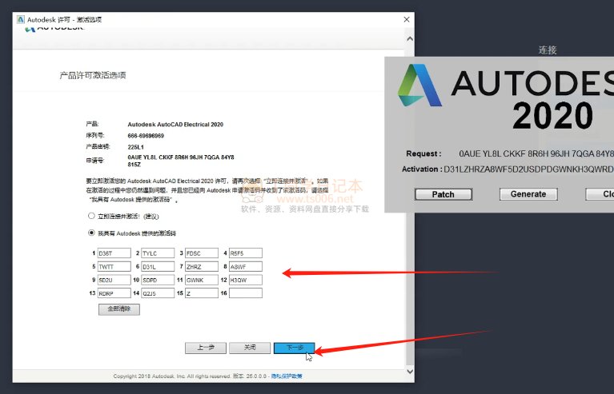Screen dimensions: 614x394
Task: Go back with the 上一步 button
Action: (206, 348)
